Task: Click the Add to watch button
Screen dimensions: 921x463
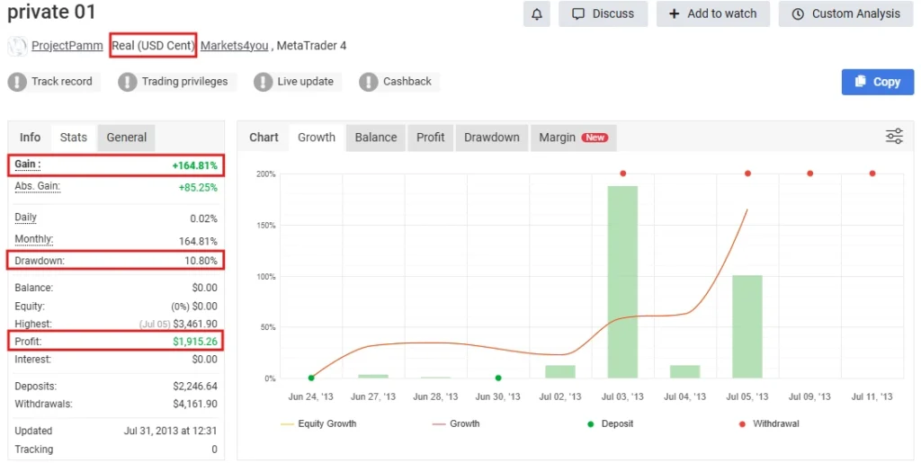Action: pos(712,14)
